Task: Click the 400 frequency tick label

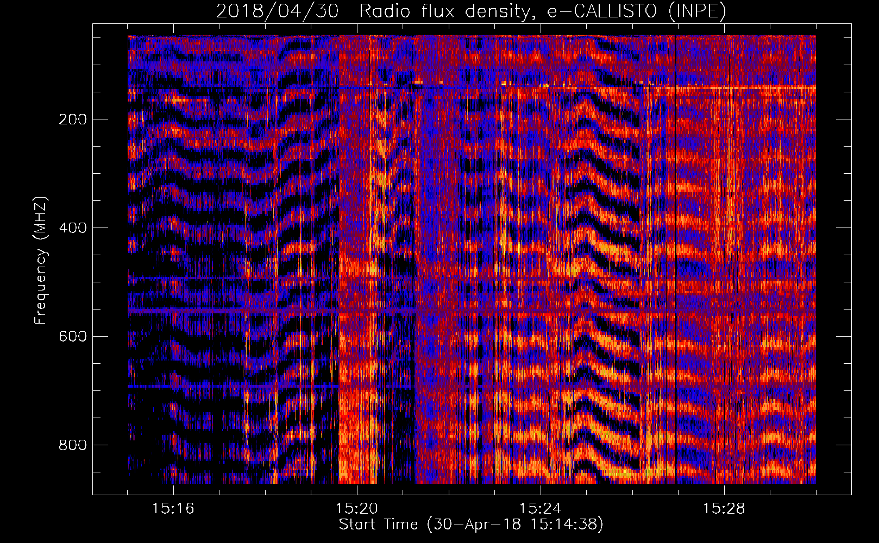Action: click(x=73, y=228)
